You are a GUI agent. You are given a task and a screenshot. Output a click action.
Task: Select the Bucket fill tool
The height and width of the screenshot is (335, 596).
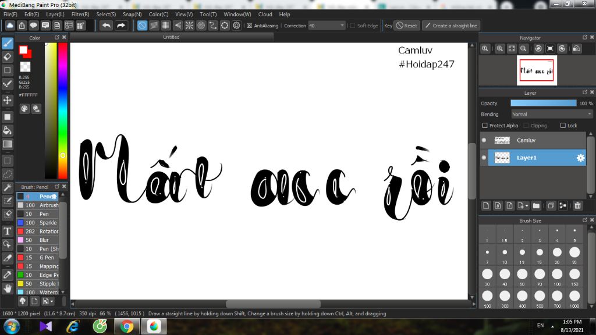click(8, 131)
